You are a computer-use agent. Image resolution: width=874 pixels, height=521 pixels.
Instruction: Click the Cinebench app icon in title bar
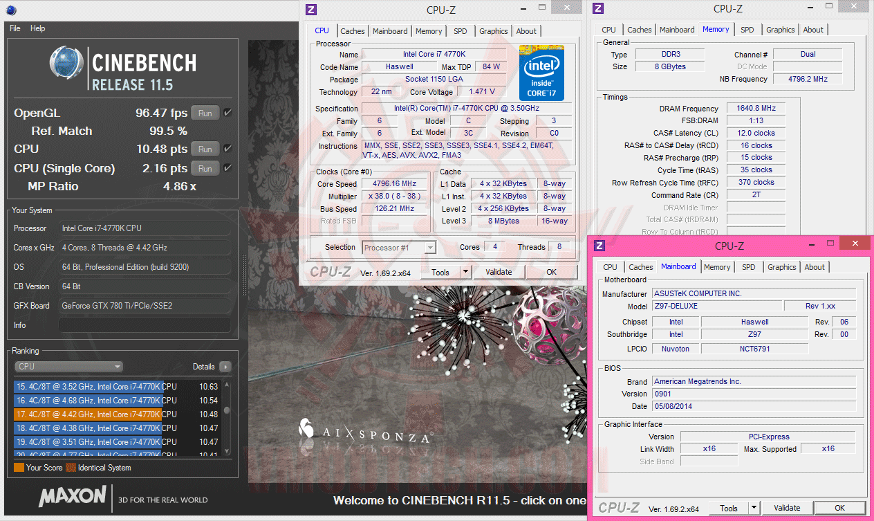tap(10, 10)
